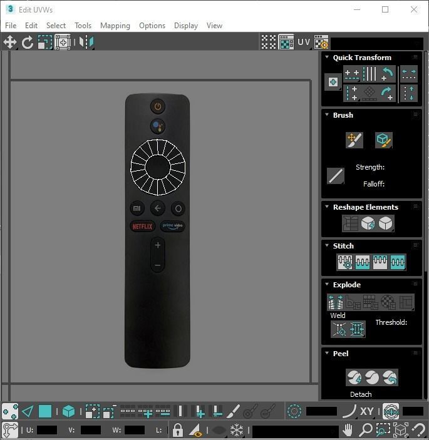Open the File menu
Image resolution: width=429 pixels, height=440 pixels.
11,26
